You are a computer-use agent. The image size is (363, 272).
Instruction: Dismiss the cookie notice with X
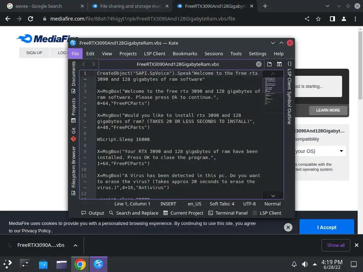tap(288, 227)
